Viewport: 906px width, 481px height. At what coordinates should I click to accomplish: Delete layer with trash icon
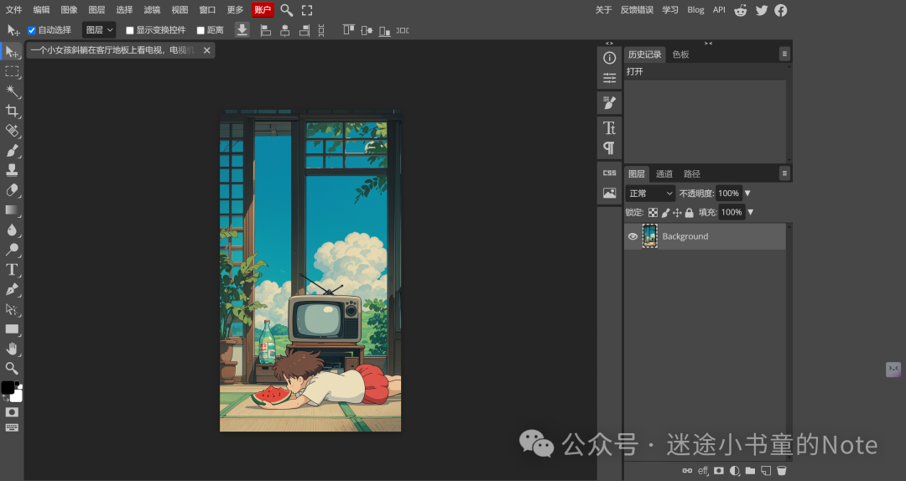click(x=781, y=471)
